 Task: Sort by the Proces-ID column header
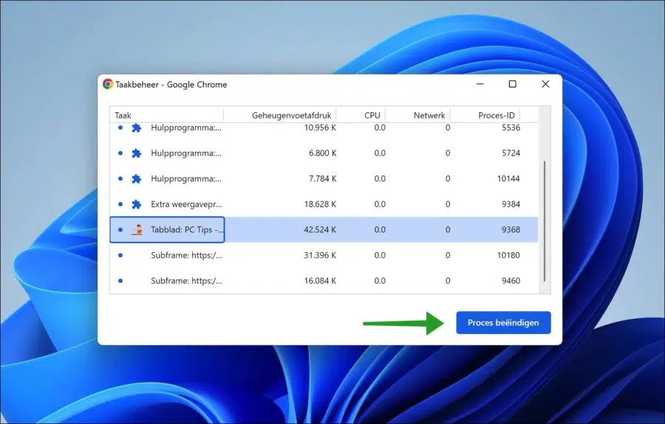485,115
